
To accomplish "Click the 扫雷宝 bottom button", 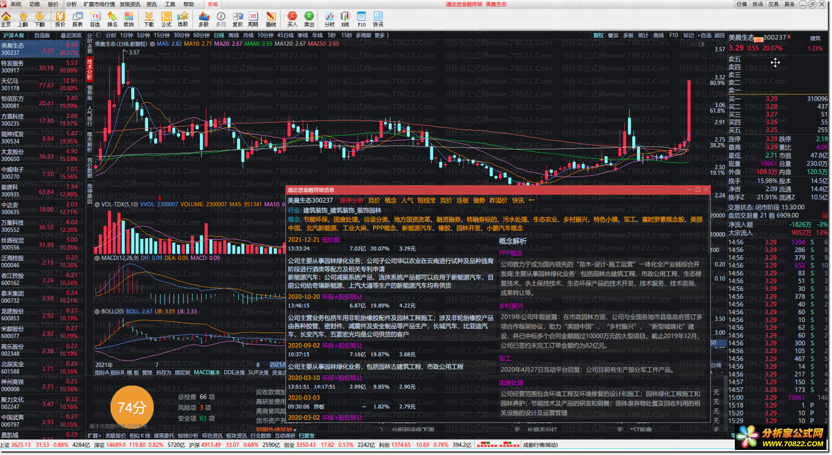I will 307,436.
